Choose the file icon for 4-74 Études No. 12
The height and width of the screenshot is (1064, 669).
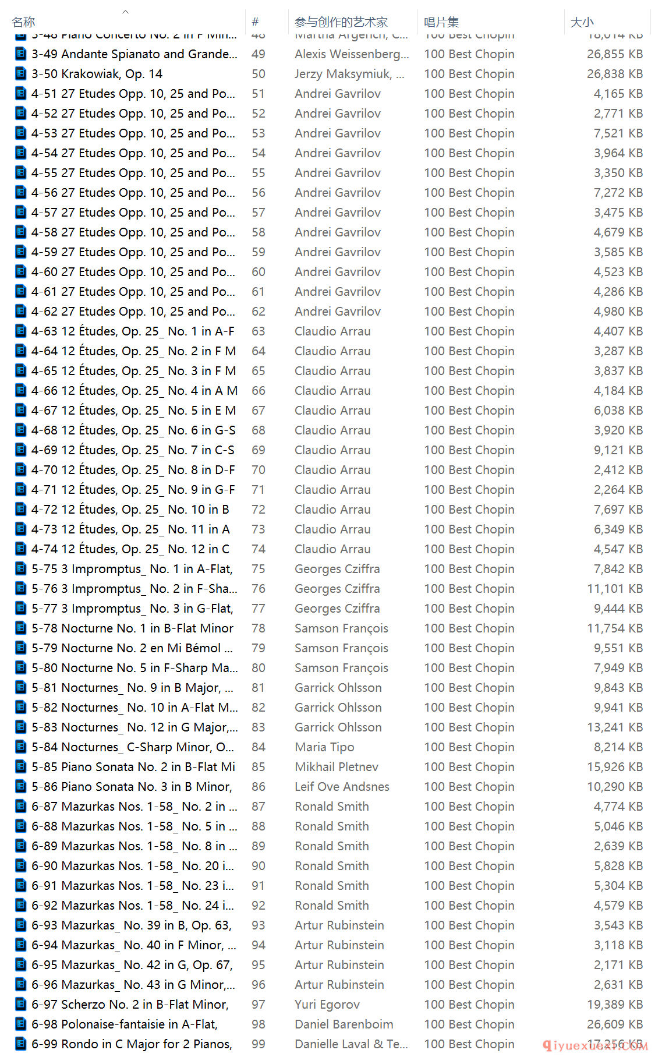21,549
